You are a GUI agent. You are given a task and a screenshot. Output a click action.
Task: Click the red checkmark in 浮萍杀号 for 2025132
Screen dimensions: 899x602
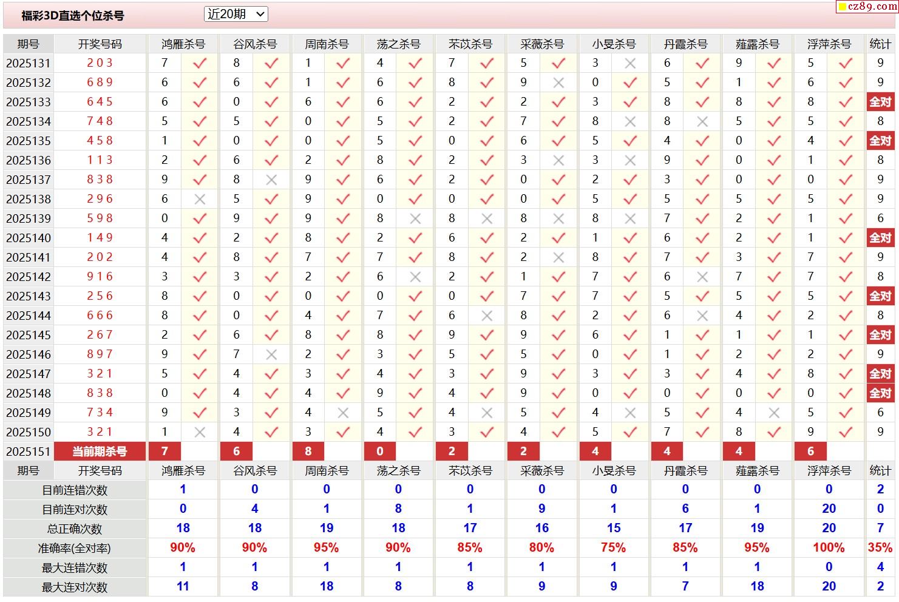point(846,83)
